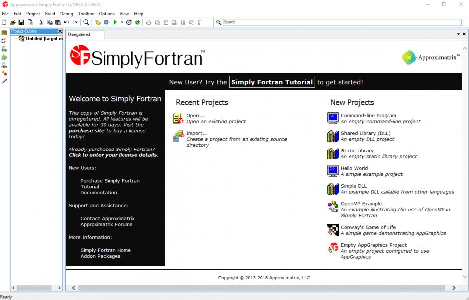Click Purchase Simply Fortran link
Screen dimensions: 469x300
point(110,181)
